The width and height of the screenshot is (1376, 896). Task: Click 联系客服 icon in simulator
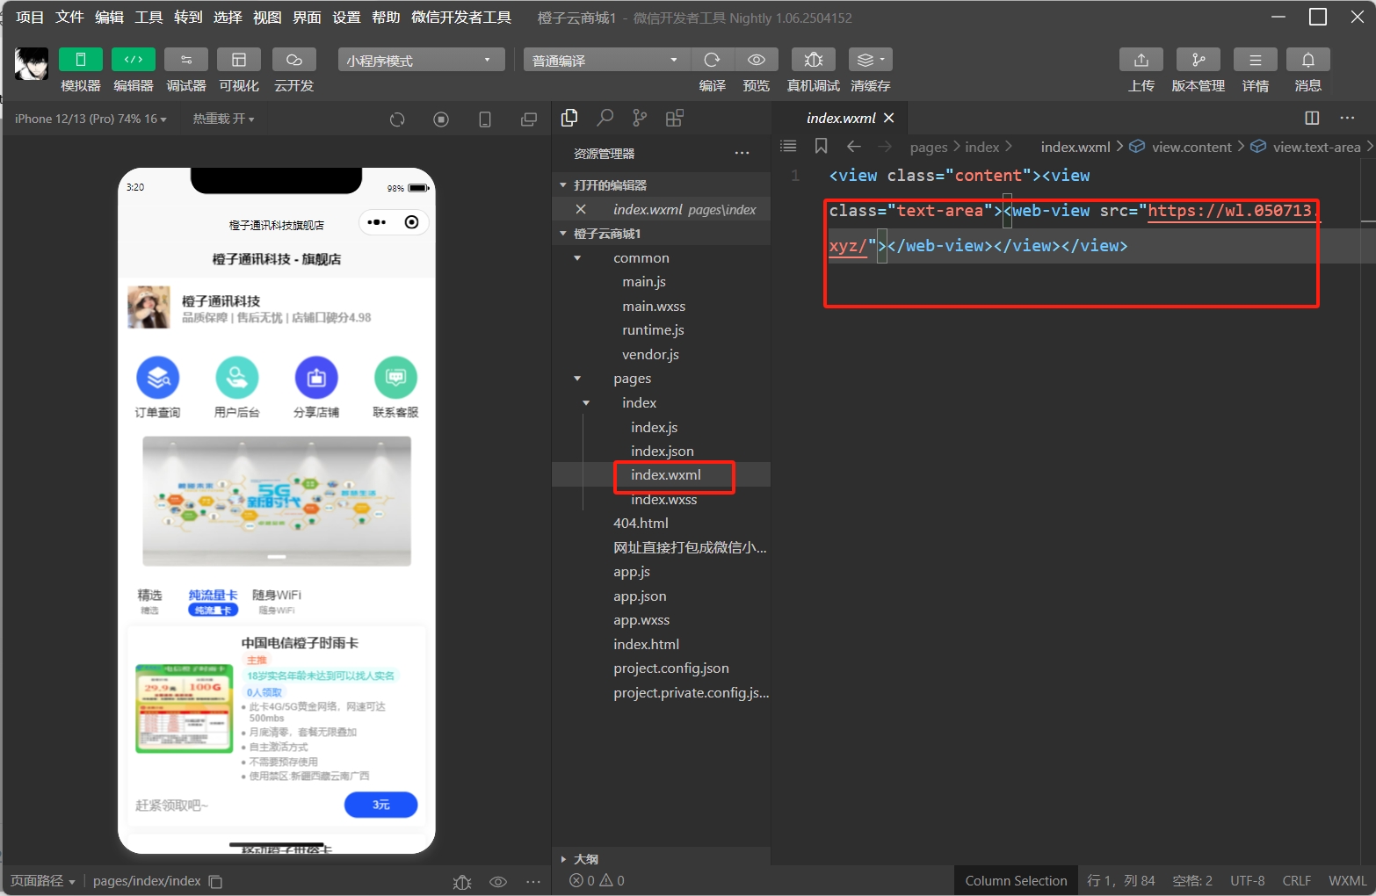tap(395, 378)
